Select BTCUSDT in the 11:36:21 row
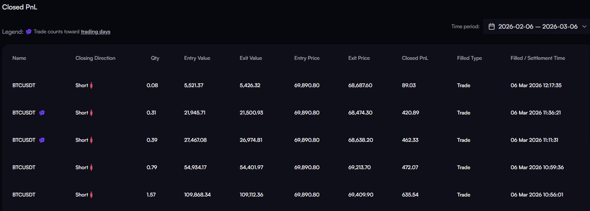 [x=24, y=112]
